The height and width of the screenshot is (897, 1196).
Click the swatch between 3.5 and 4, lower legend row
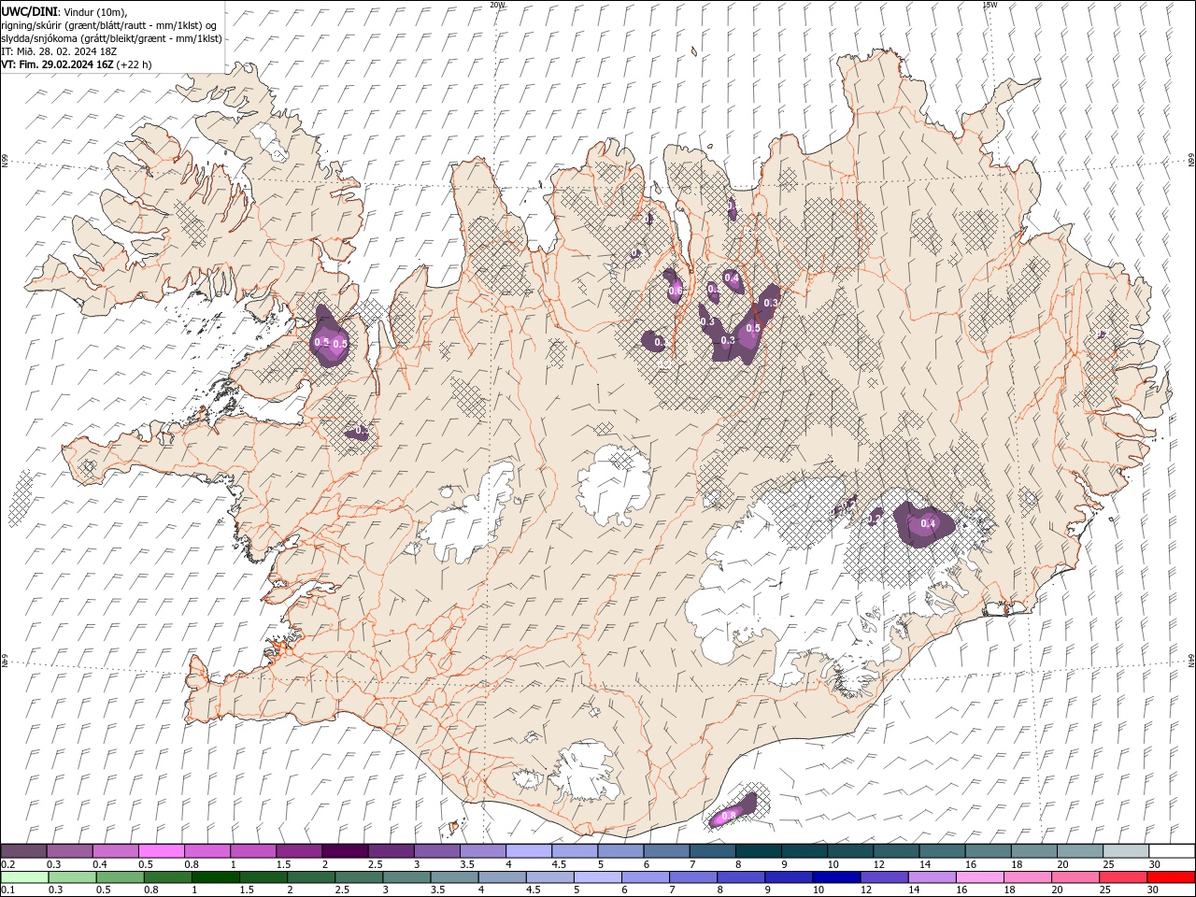pyautogui.click(x=453, y=877)
